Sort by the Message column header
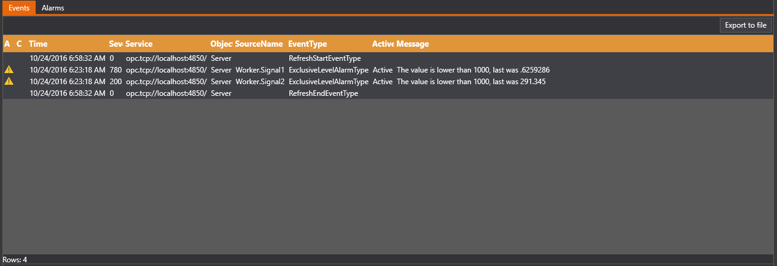777x266 pixels. 412,44
